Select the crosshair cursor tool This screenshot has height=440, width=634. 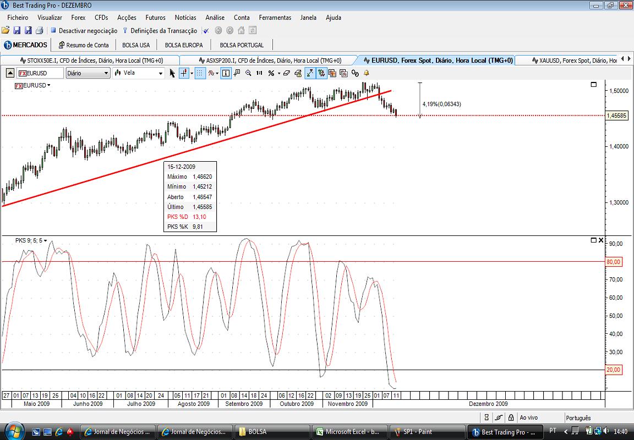pos(184,73)
